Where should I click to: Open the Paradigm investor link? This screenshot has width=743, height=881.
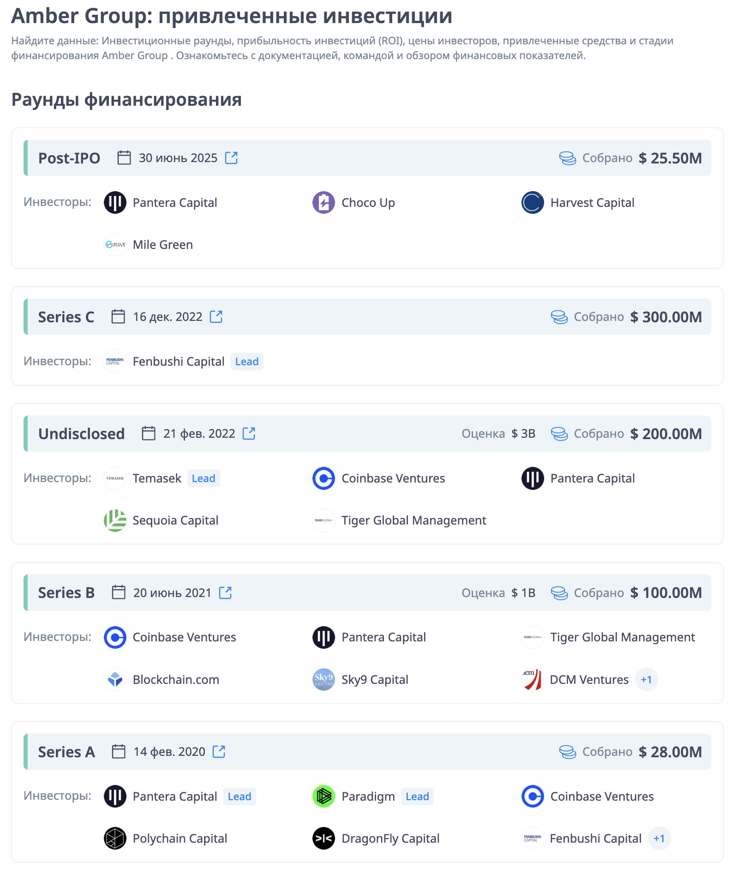pos(368,797)
